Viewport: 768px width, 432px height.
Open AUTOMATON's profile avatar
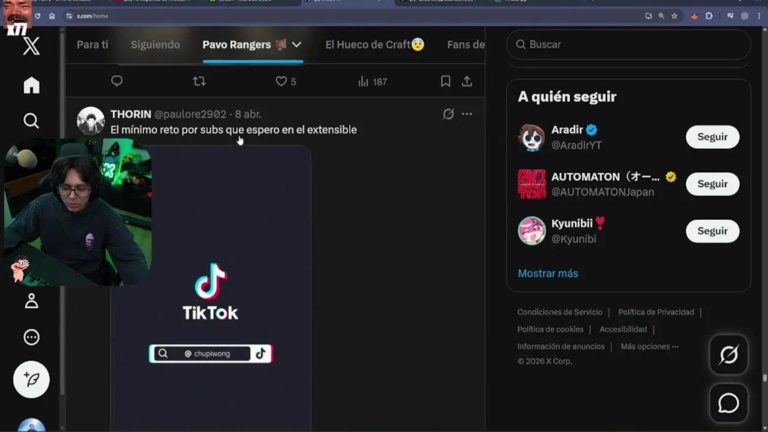click(532, 184)
